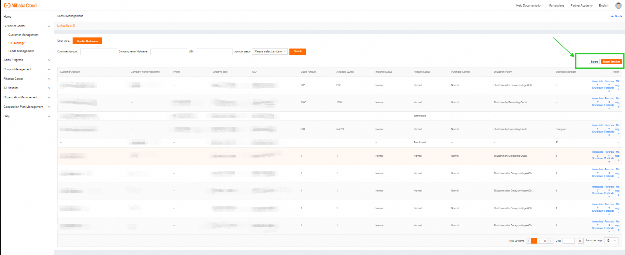Expand the Cooperation Plan Management menu
The height and width of the screenshot is (255, 625).
tap(49, 107)
